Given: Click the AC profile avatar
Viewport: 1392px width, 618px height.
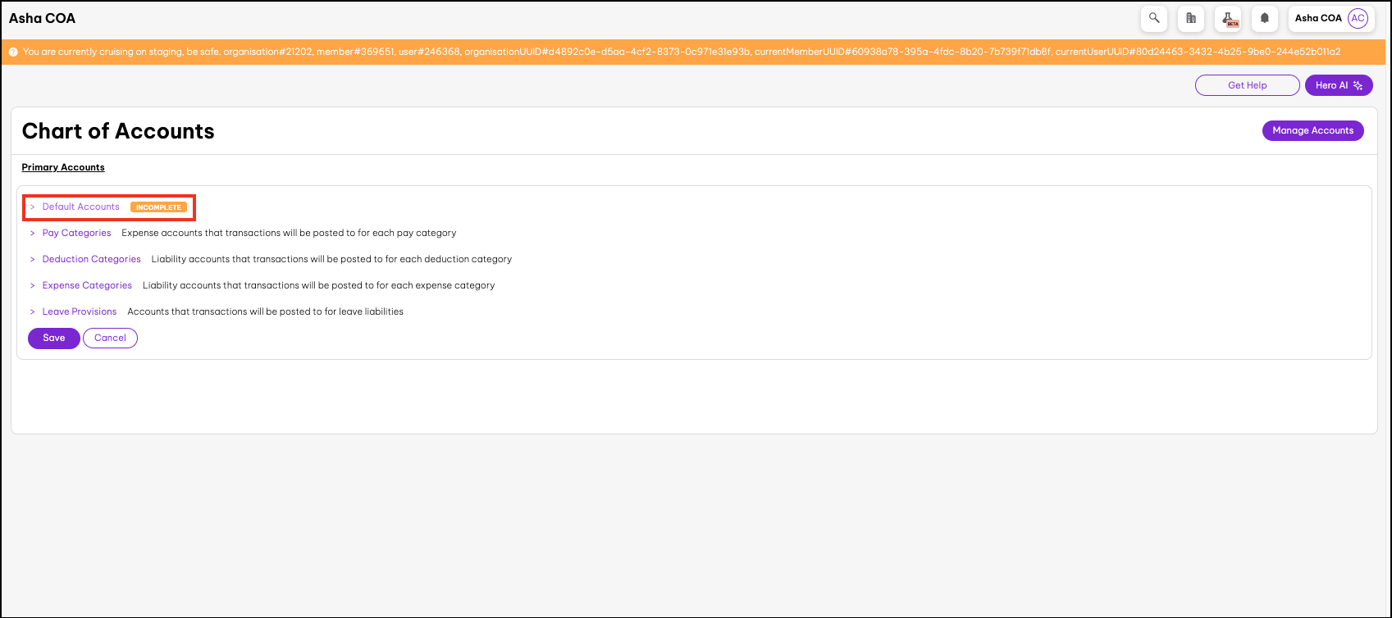Looking at the screenshot, I should pos(1358,18).
